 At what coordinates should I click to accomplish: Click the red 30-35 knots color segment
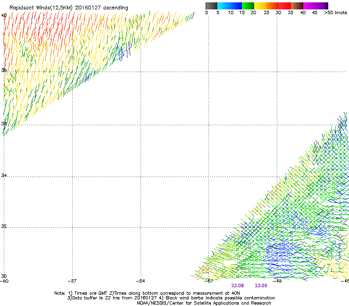(x=285, y=6)
